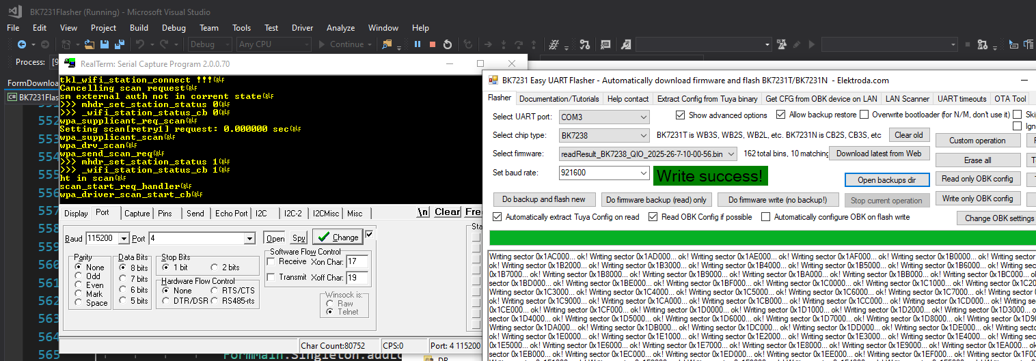The height and width of the screenshot is (361, 1036).
Task: Toggle Show advanced options checkbox
Action: pos(680,115)
